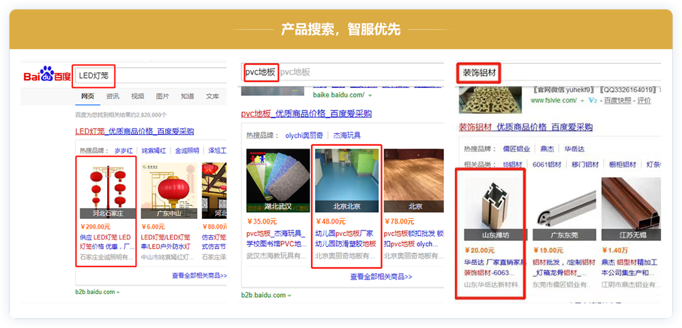Screen dimensions: 682x328
Task: Click hot brand olychi奥丽奇
Action: pos(306,135)
